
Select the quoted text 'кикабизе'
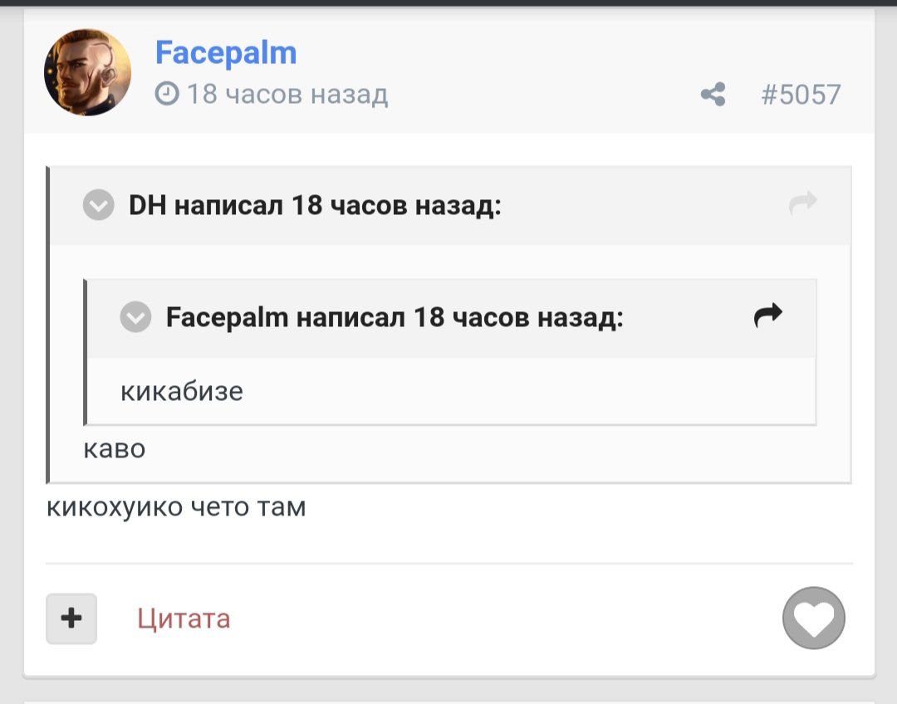tap(182, 392)
